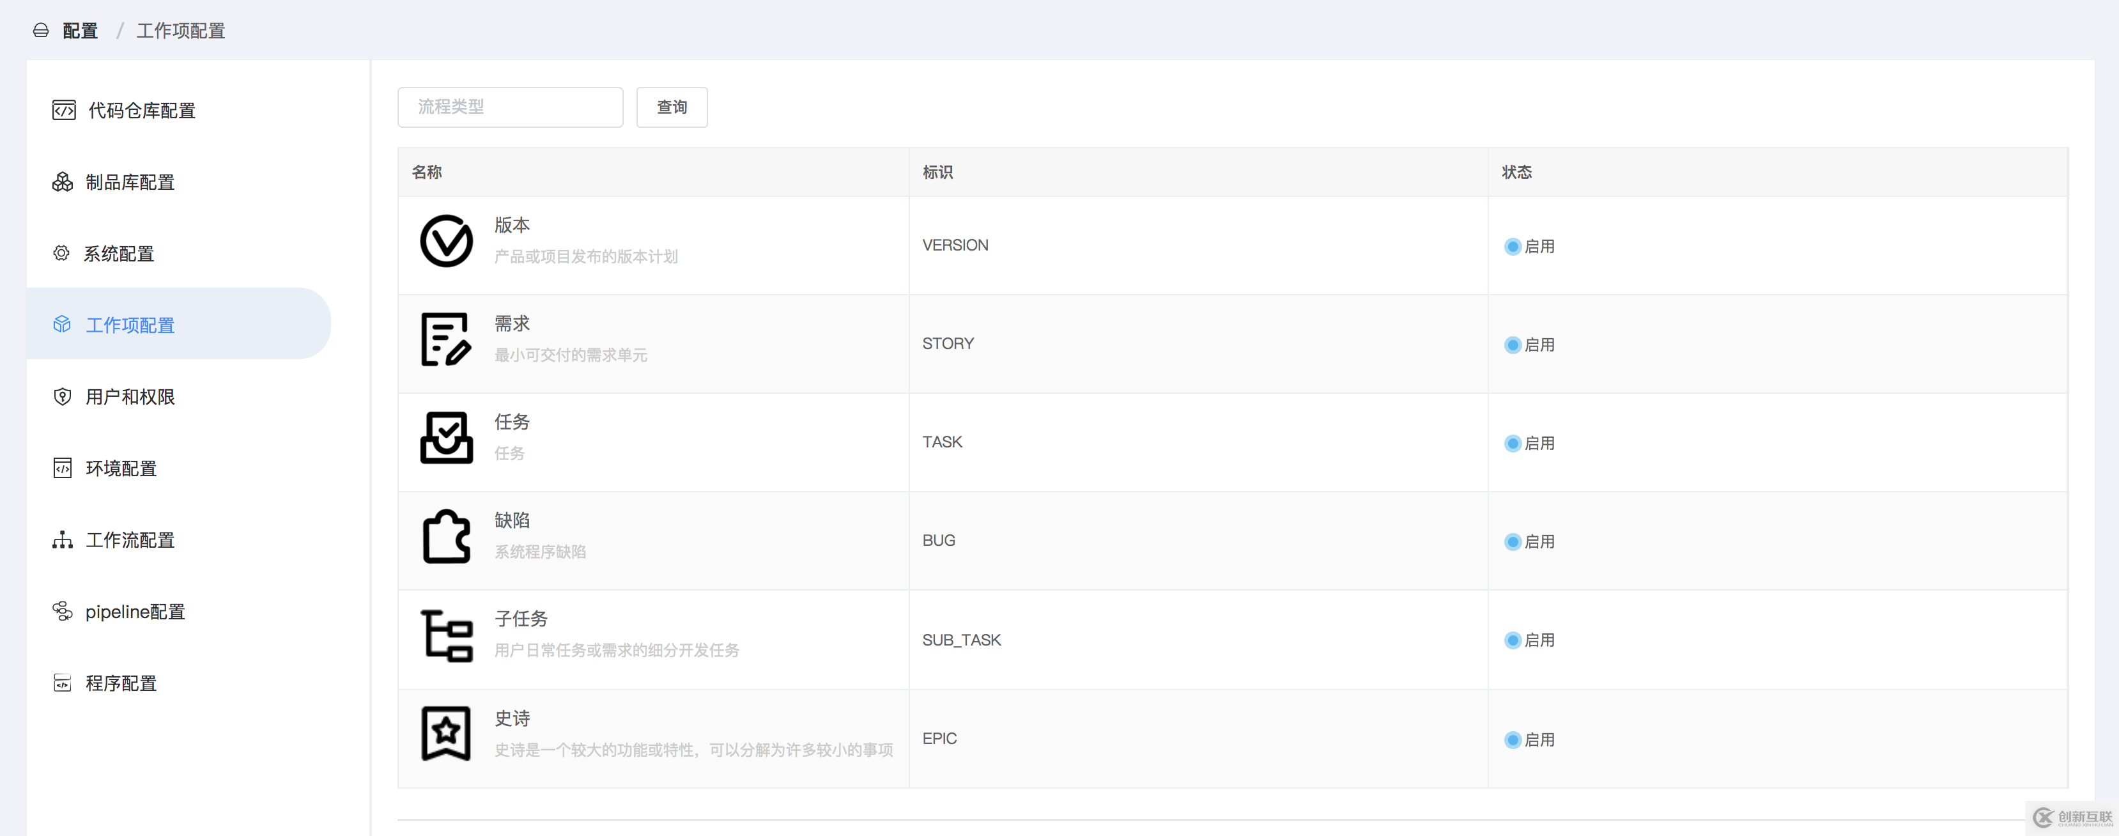Go to 系统配置 in the sidebar

[178, 254]
